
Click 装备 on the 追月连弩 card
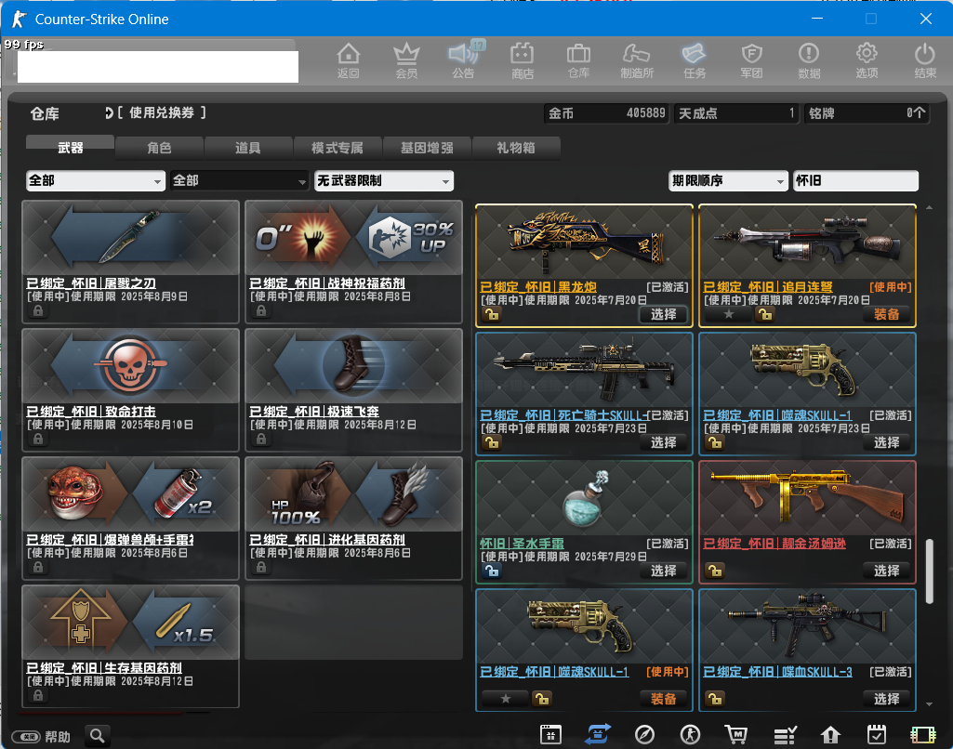(x=886, y=314)
